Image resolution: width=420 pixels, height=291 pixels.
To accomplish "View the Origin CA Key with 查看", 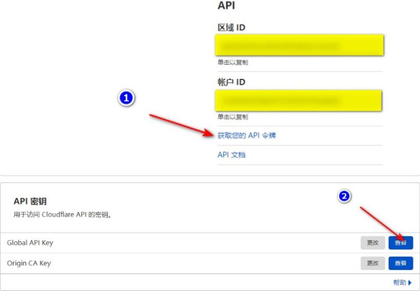I will tap(400, 263).
